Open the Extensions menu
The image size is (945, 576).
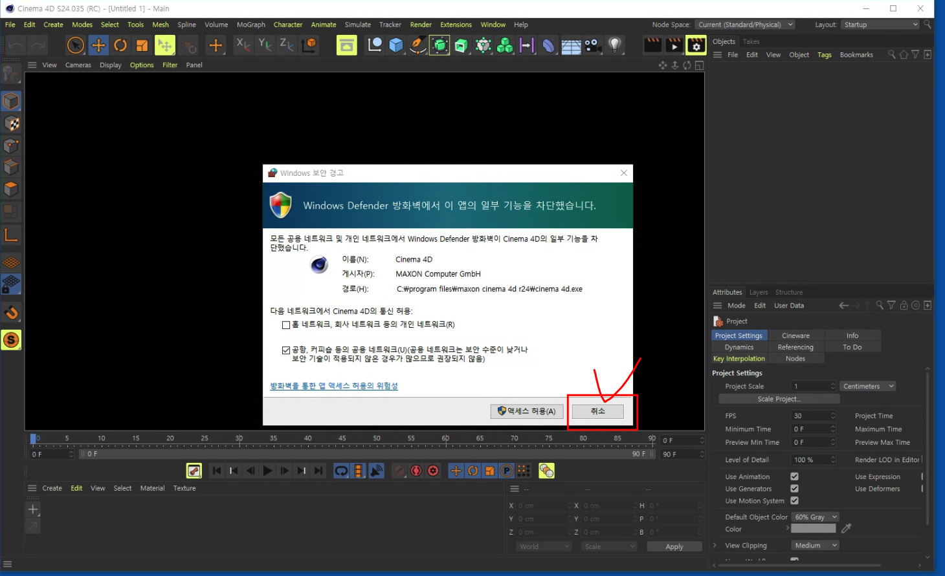coord(456,25)
